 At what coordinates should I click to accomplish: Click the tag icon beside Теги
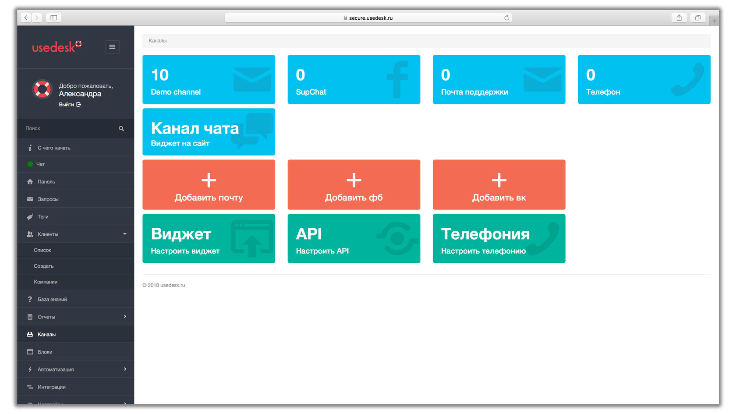(x=30, y=216)
